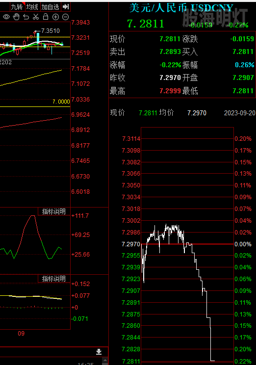
Task: Click the 最低 value 7.2811
Action: coord(243,91)
